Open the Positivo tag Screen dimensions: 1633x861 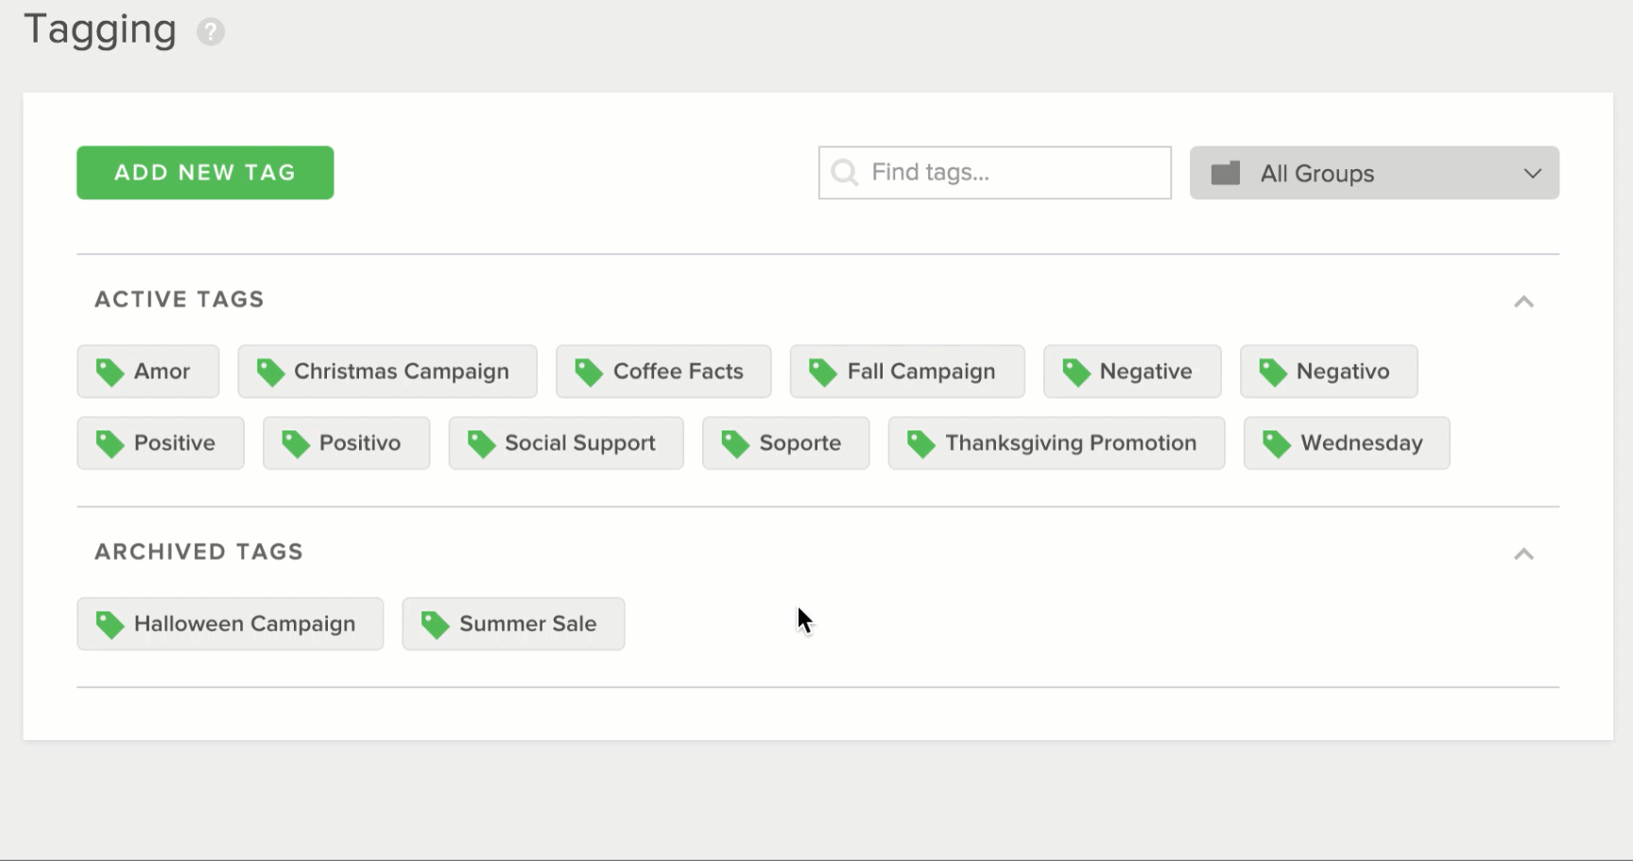(x=347, y=443)
